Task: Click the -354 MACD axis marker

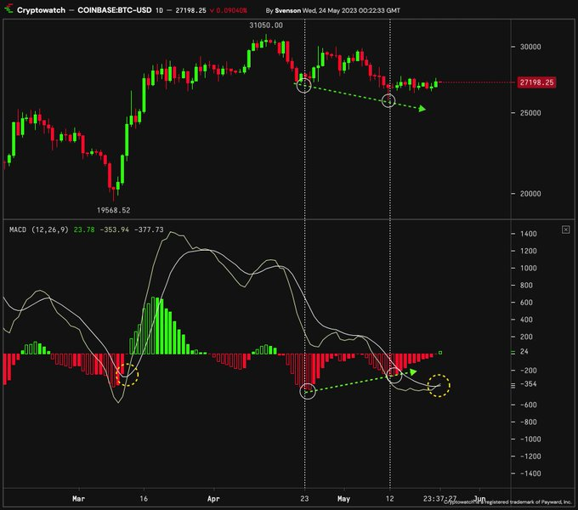Action: tap(528, 384)
